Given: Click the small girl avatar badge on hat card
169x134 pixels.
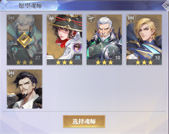Looking at the screenshot, I should tap(77, 47).
